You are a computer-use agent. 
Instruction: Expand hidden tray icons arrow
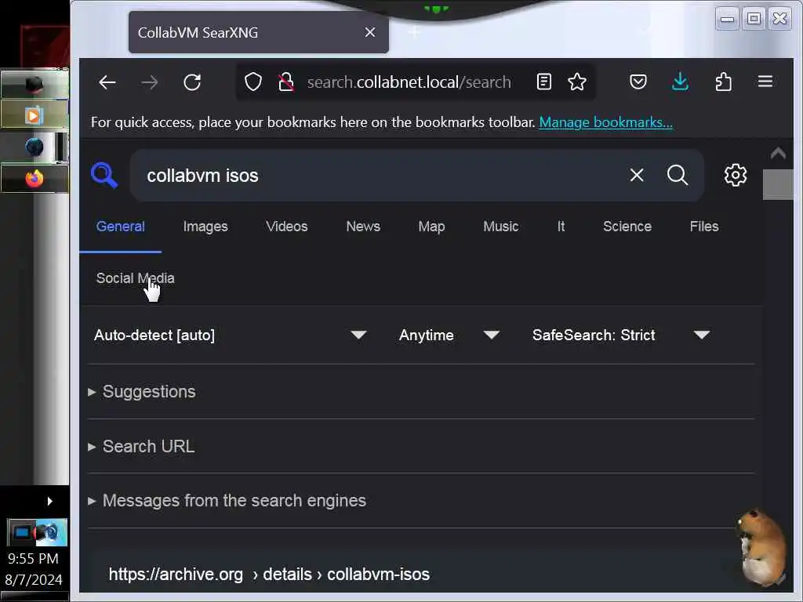click(49, 501)
